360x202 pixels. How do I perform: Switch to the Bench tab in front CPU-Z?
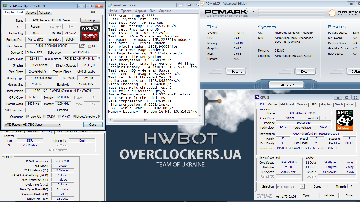point(339,104)
